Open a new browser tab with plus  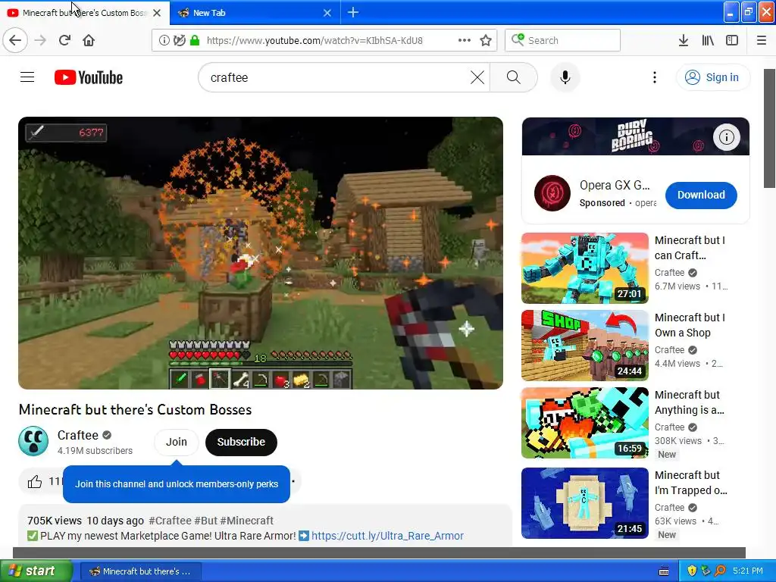click(353, 12)
